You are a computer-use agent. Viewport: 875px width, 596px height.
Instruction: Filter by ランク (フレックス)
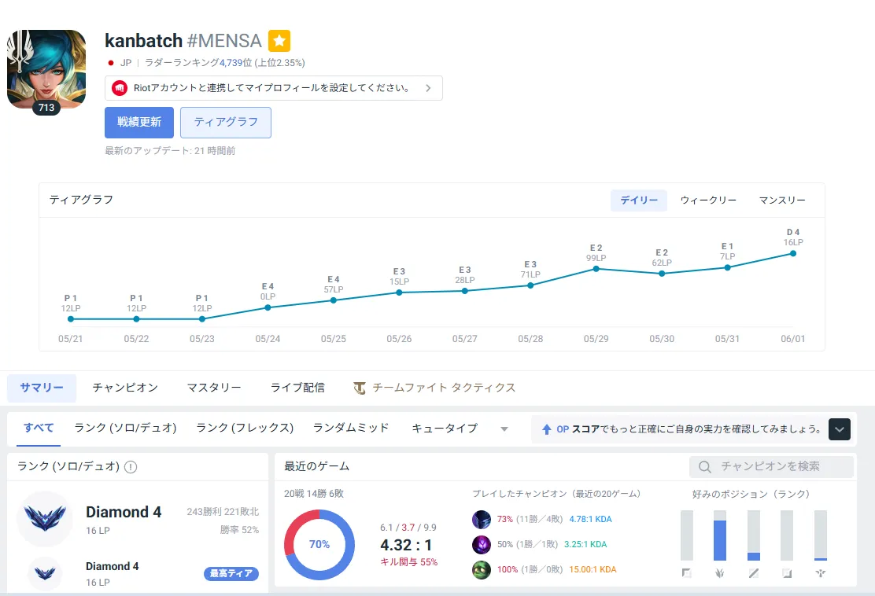coord(245,429)
